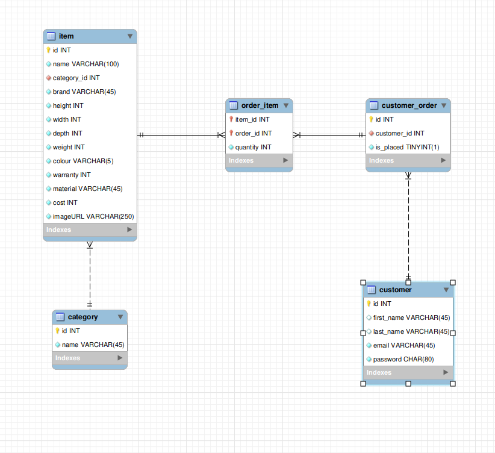This screenshot has width=495, height=453.
Task: Click primary key icon of customer id INT
Action: click(x=369, y=304)
